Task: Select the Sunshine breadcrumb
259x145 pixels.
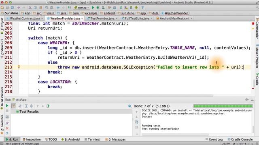Action: [10, 13]
